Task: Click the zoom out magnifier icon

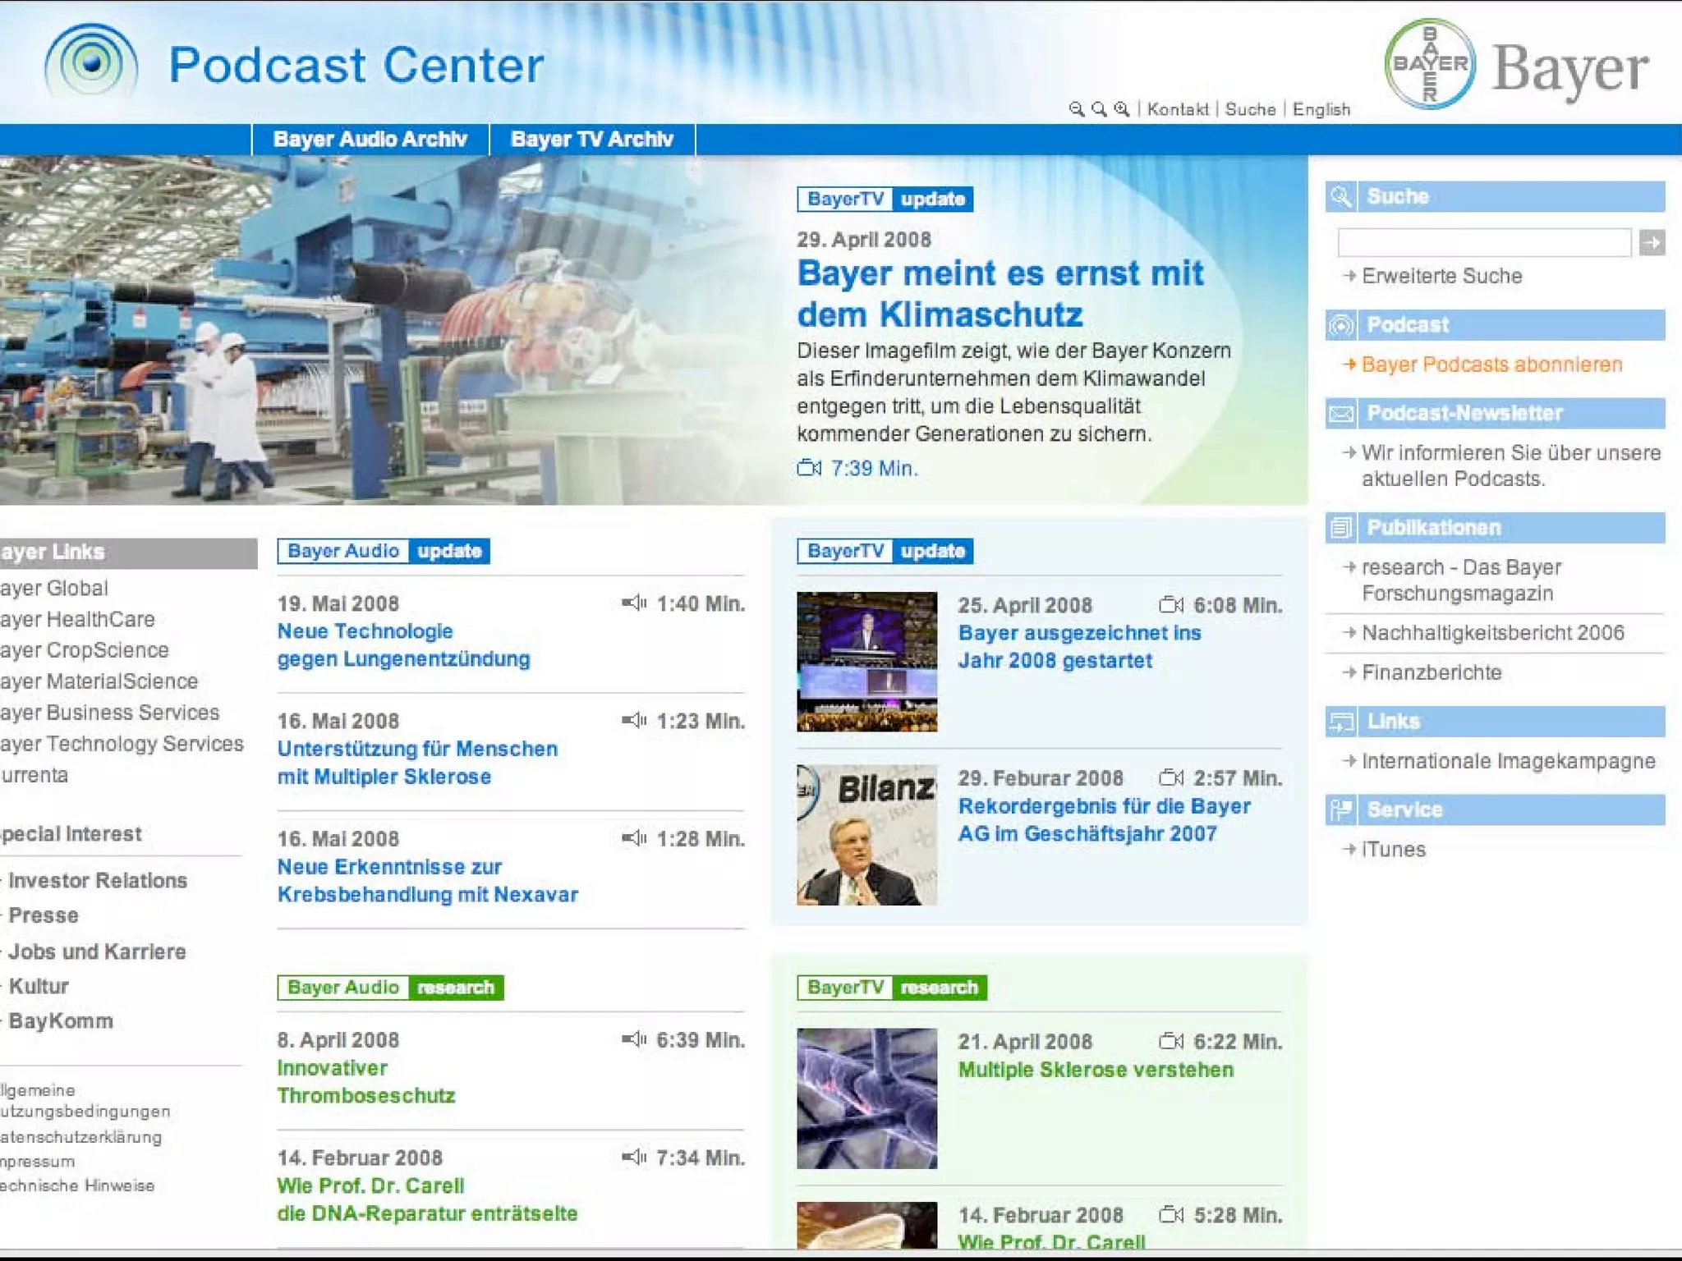Action: point(1076,109)
